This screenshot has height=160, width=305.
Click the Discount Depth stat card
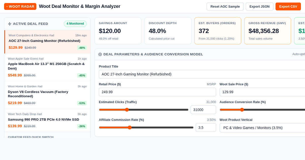point(168,31)
